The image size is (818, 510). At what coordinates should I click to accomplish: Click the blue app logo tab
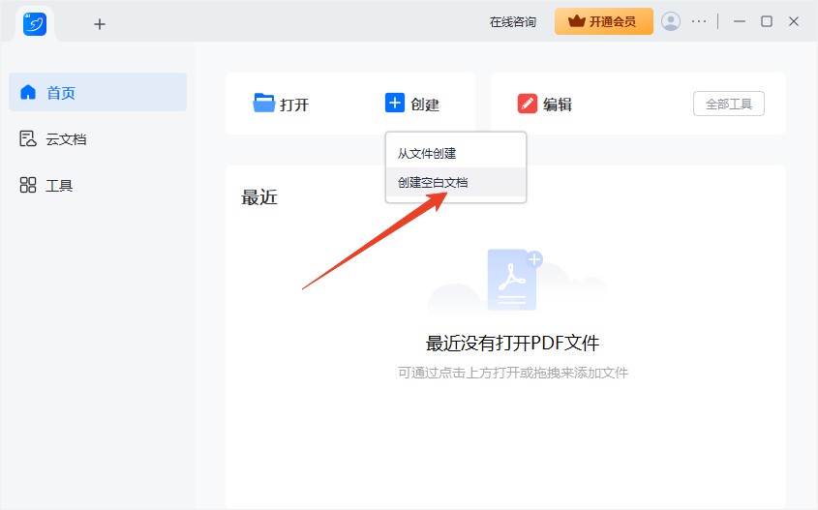point(35,24)
